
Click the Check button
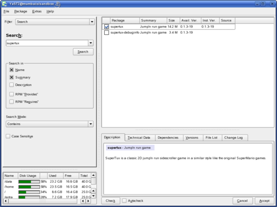click(x=110, y=201)
